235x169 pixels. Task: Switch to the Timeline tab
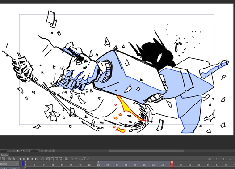(4, 155)
